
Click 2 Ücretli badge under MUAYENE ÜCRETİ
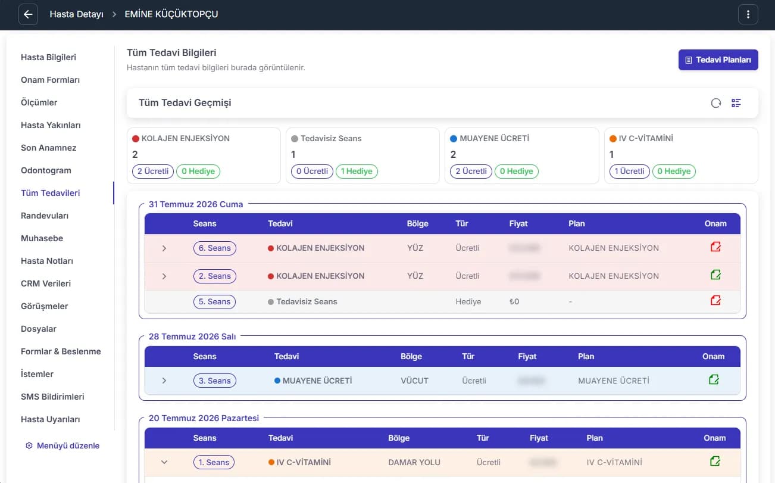[471, 171]
